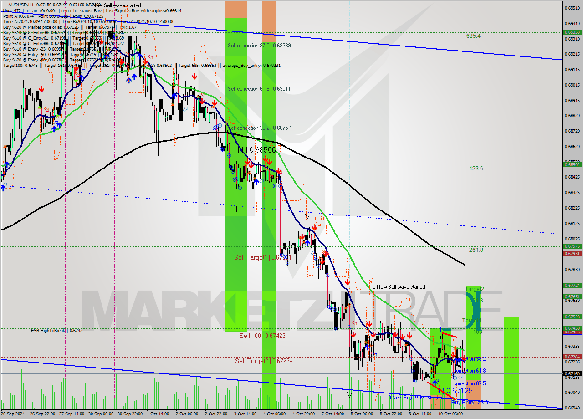This screenshot has width=583, height=419.
Task: Click the 'Buy Entry -23.6' label
Action: tap(470, 402)
